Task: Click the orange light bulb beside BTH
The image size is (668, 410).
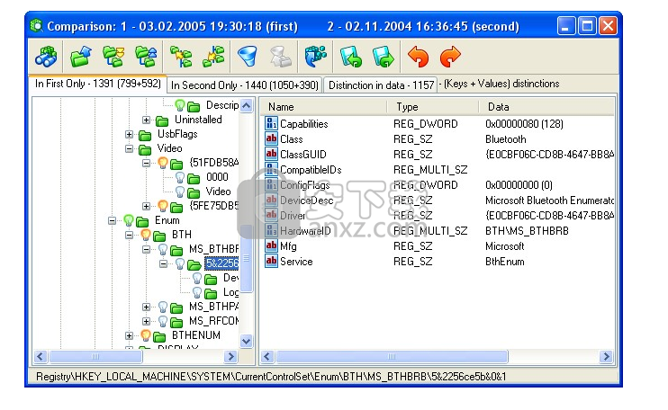Action: click(x=146, y=235)
